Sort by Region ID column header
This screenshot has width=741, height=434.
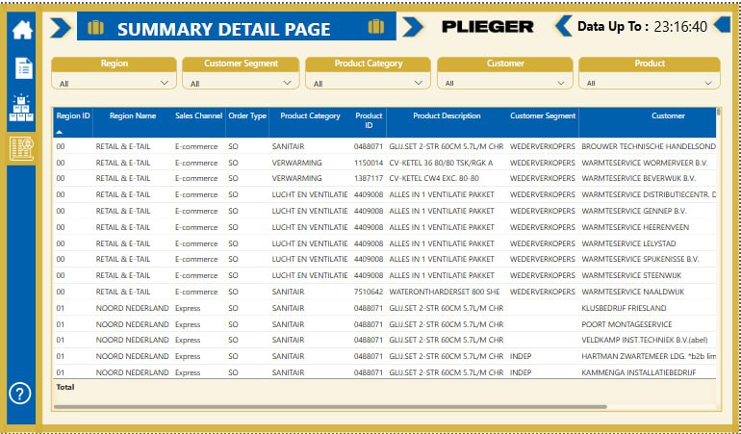pos(73,116)
